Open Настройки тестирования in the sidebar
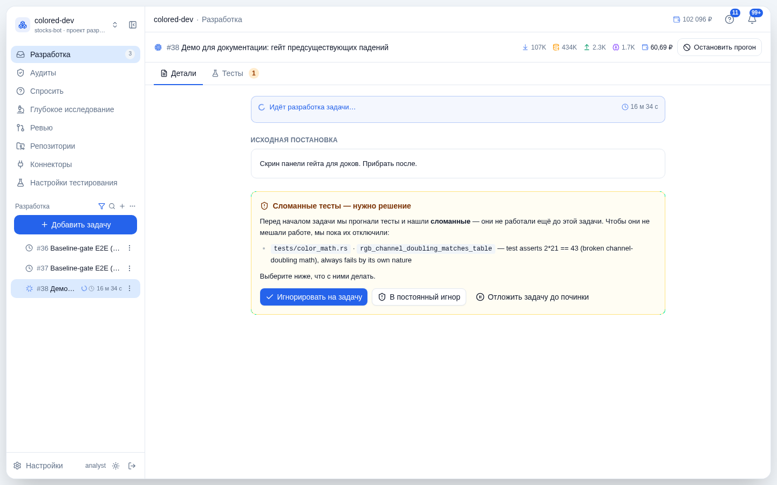 (76, 183)
